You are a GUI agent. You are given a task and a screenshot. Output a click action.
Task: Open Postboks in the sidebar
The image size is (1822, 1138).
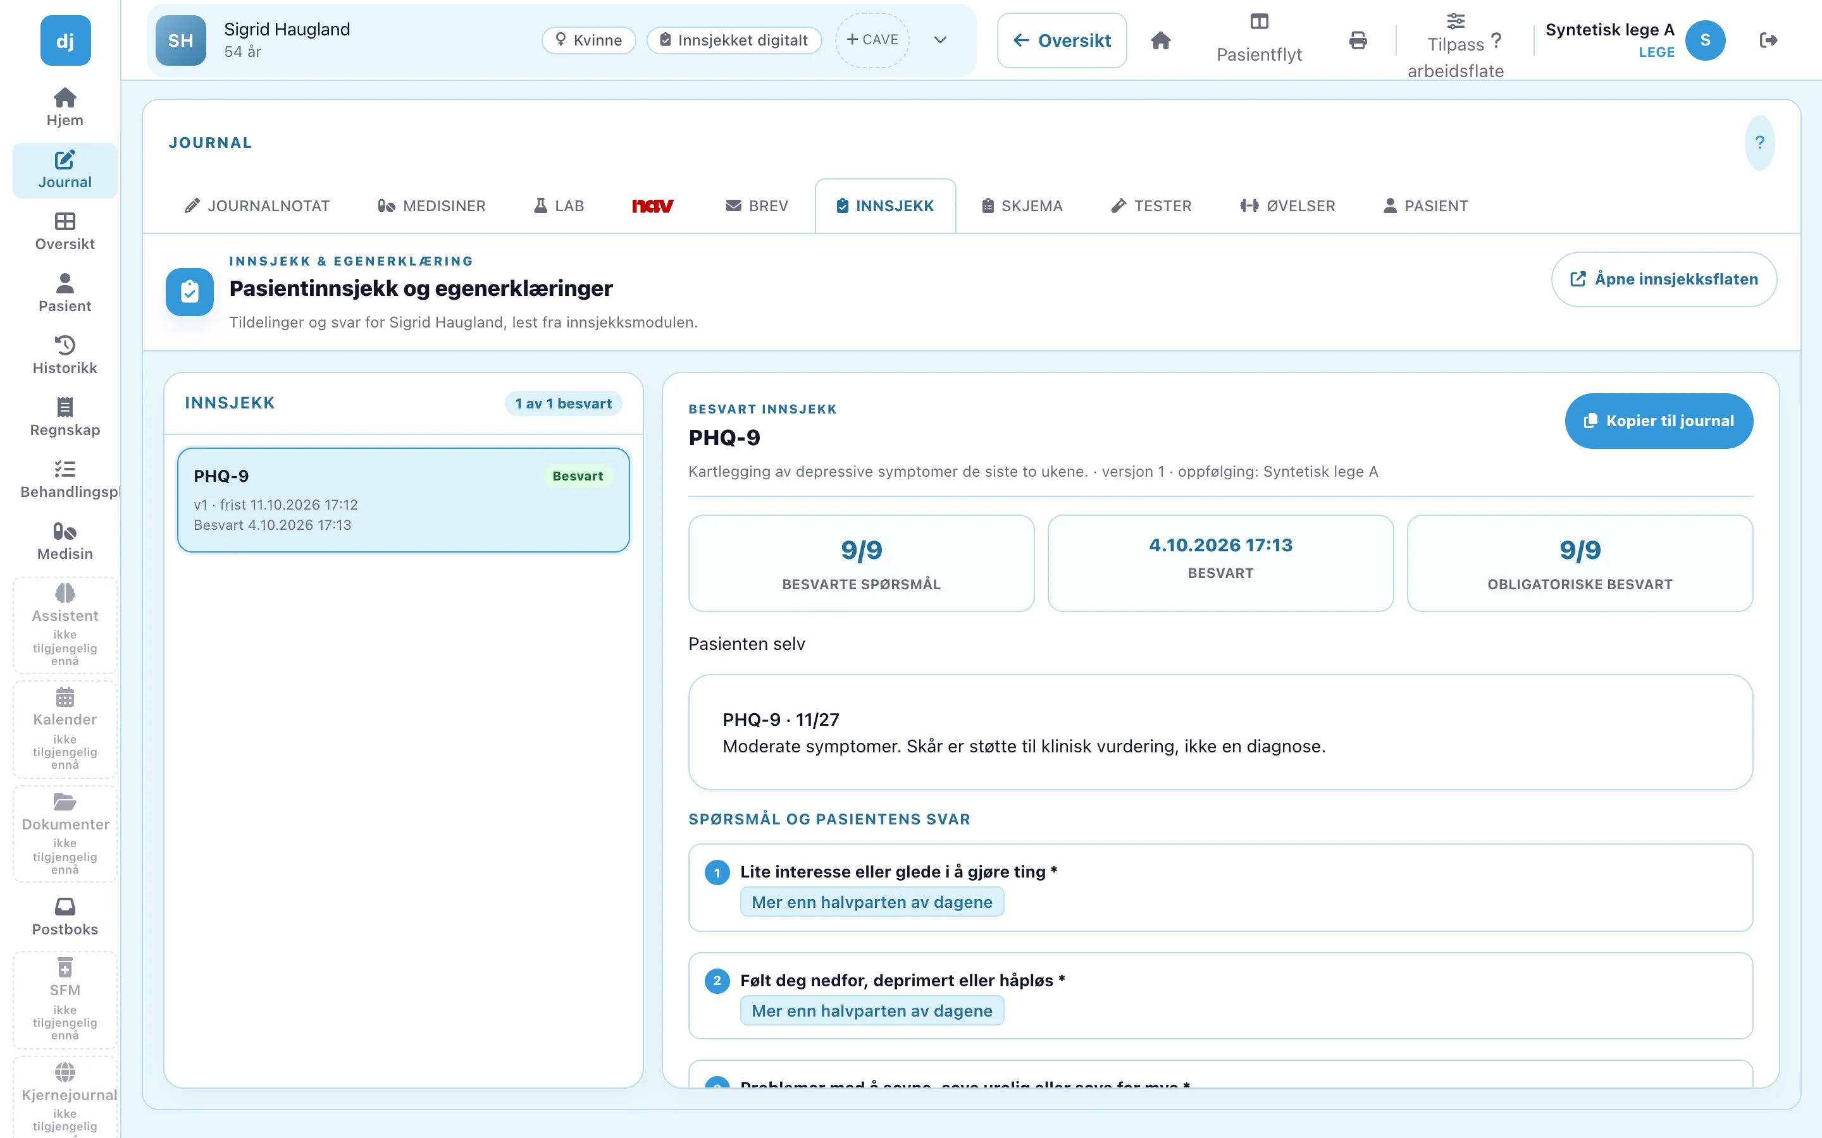click(x=65, y=917)
